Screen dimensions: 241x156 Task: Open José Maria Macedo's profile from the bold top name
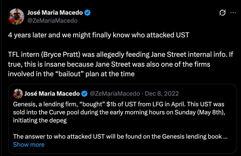tap(55, 13)
